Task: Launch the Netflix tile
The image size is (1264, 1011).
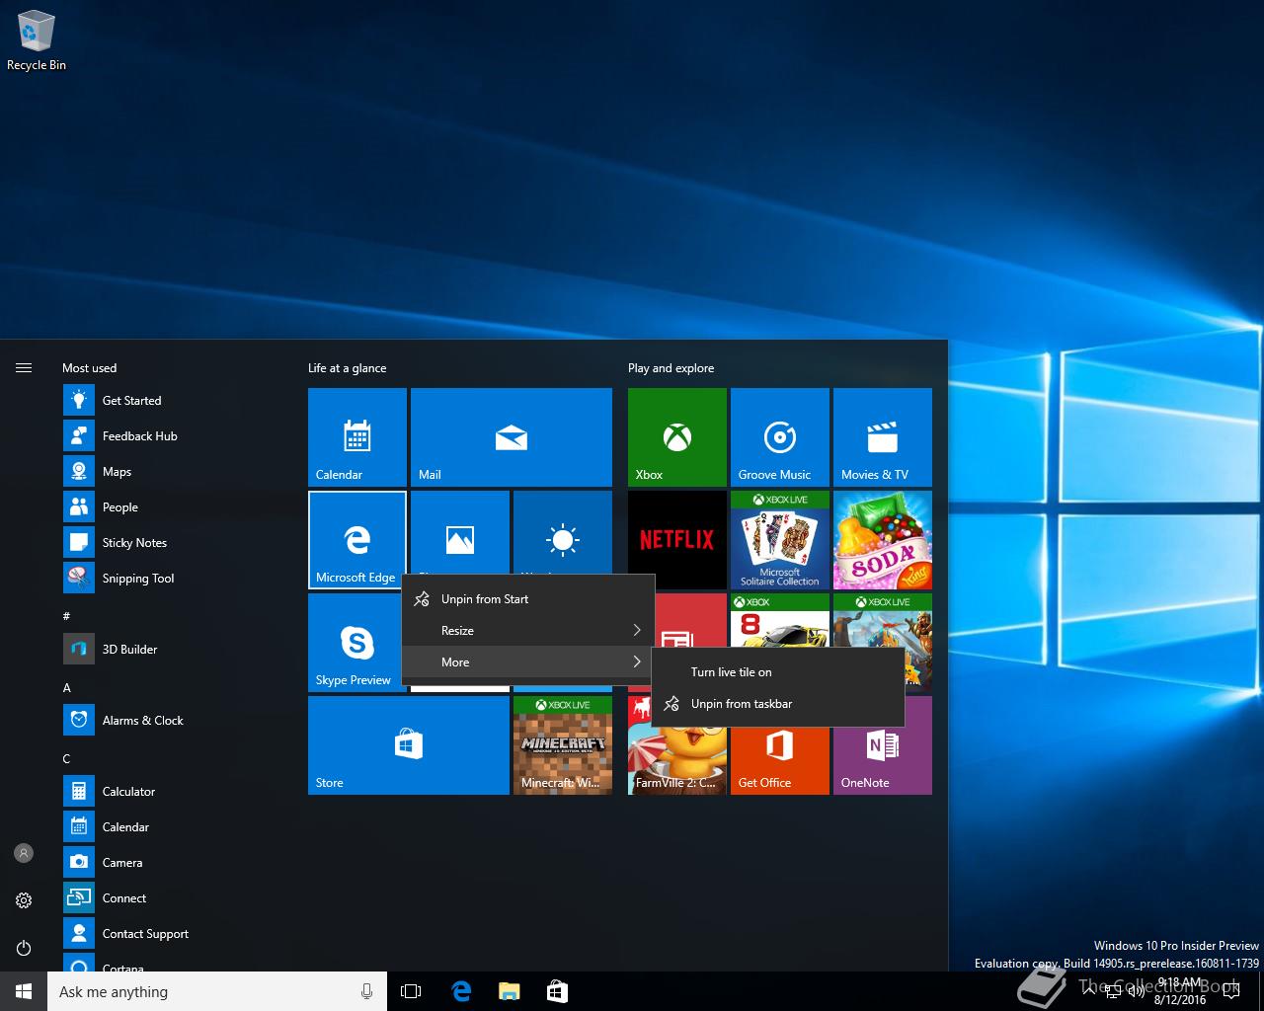Action: click(677, 540)
